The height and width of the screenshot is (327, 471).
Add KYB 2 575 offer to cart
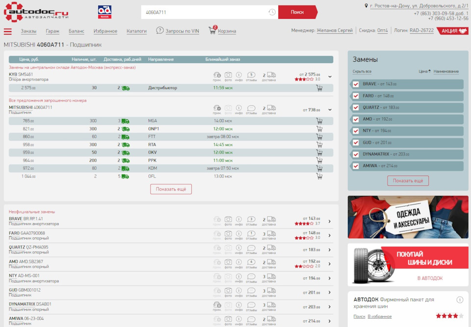pyautogui.click(x=319, y=88)
